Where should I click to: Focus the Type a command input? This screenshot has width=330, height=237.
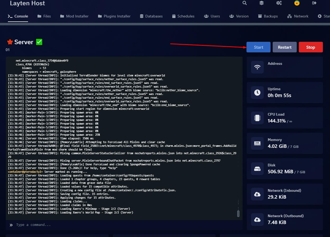tap(124, 225)
